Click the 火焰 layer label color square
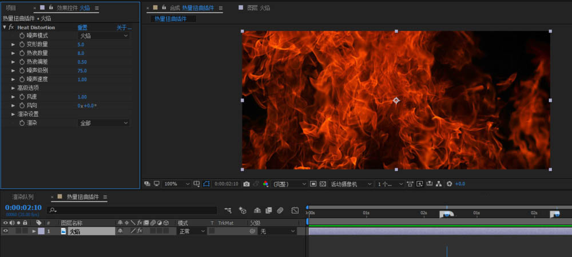Image resolution: width=572 pixels, height=257 pixels. (x=41, y=231)
